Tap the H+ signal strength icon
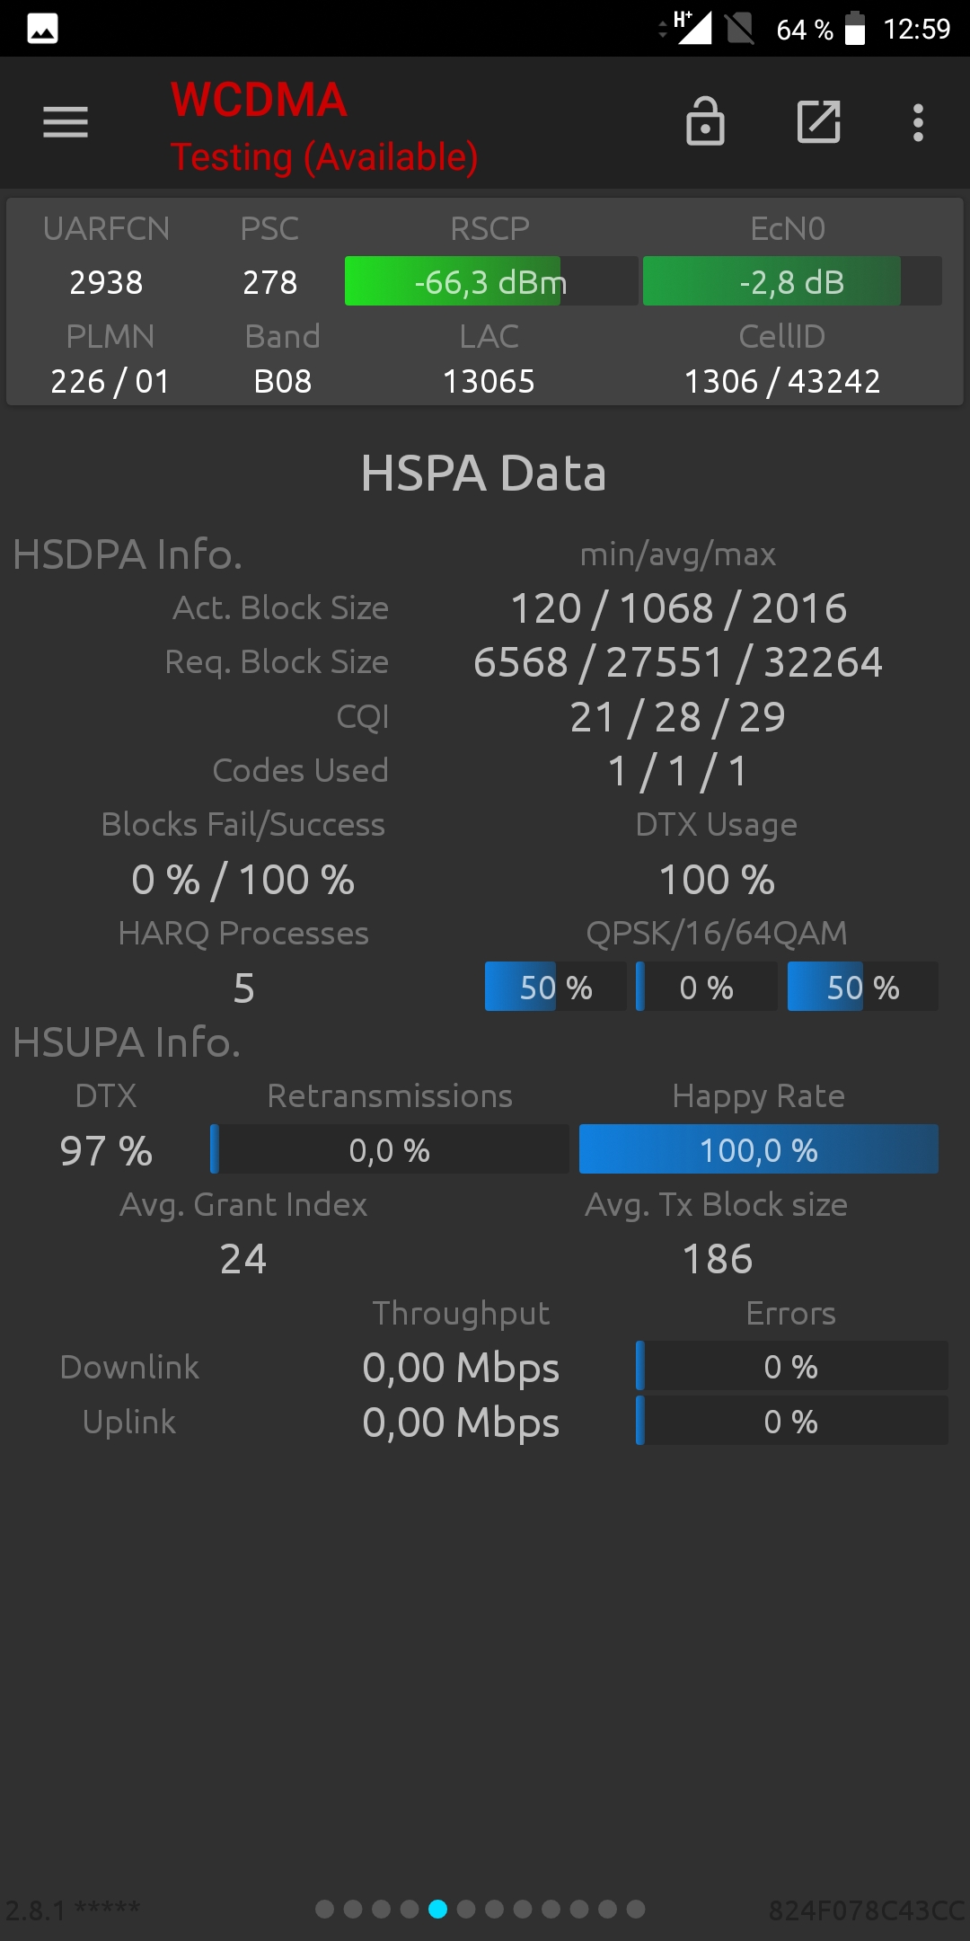Viewport: 970px width, 1941px height. [691, 28]
